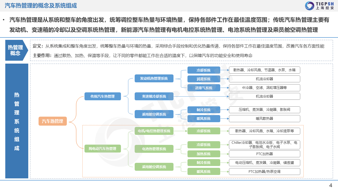This screenshot has width=338, height=190.
Task: Click the 中冷器、空滤、涡轮增压器等 box
Action: [x=264, y=88]
